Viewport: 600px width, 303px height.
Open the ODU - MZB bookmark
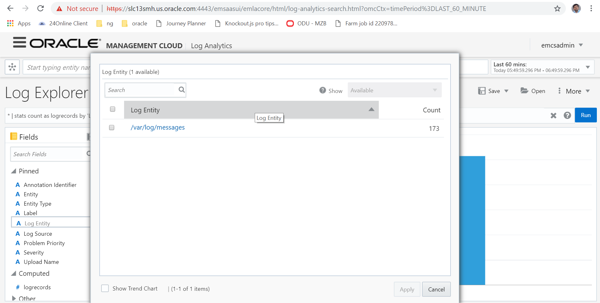tap(306, 23)
